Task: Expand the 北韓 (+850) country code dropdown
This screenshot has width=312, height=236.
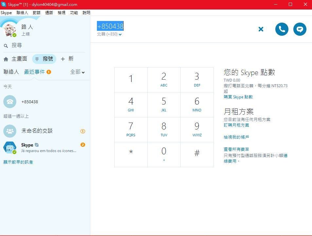Action: click(109, 34)
